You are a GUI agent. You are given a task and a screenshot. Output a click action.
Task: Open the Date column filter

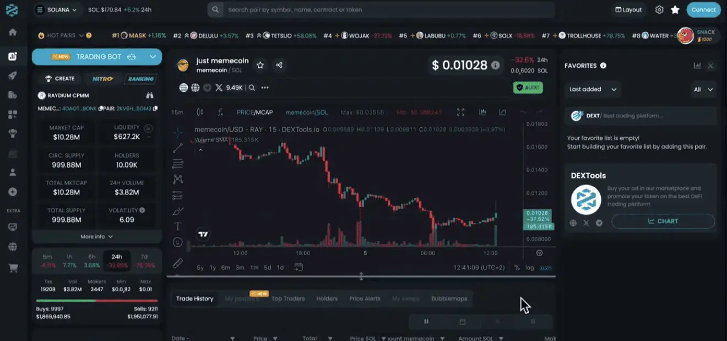point(232,338)
